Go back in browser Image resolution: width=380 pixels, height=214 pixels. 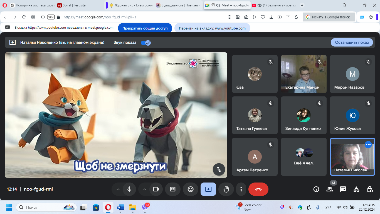coord(5,17)
